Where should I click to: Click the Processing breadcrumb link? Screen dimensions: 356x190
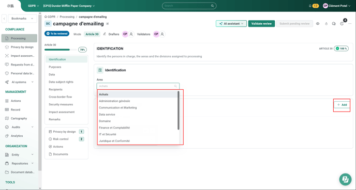coord(67,17)
